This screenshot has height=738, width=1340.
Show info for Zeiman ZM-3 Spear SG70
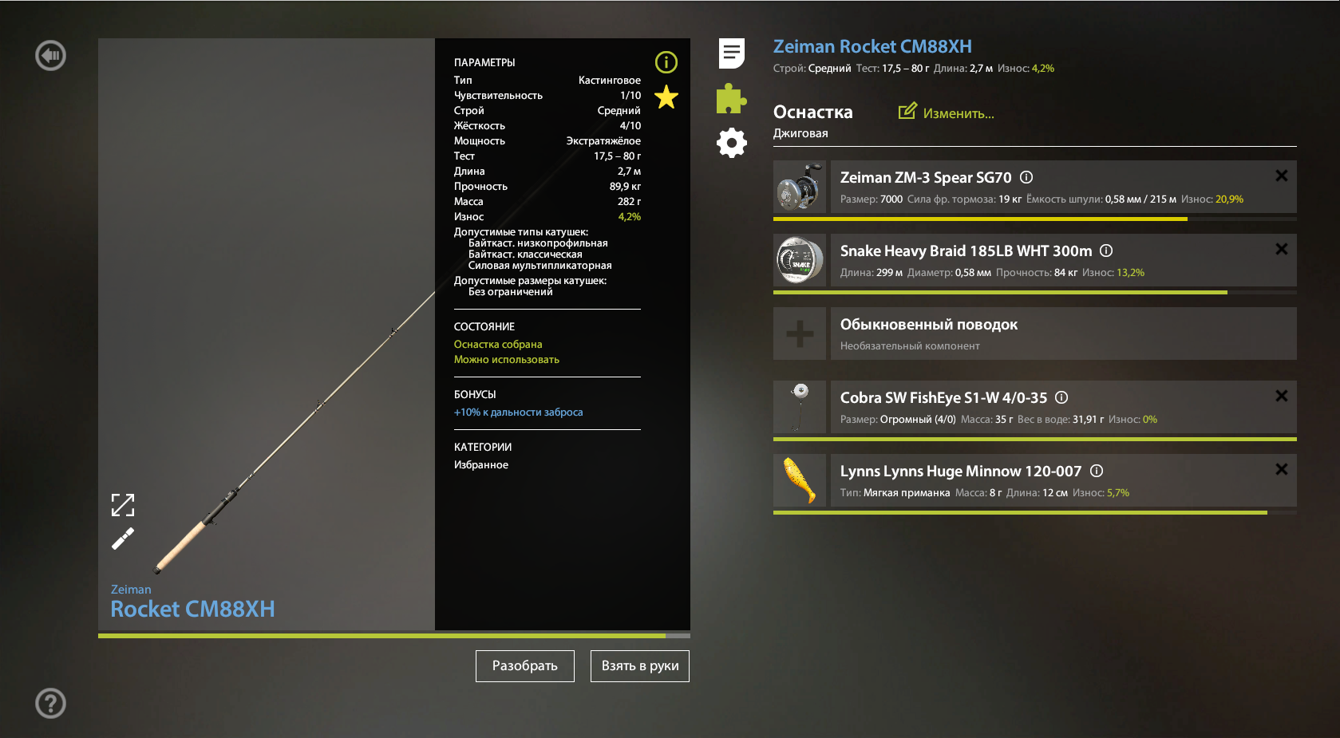pos(1026,177)
